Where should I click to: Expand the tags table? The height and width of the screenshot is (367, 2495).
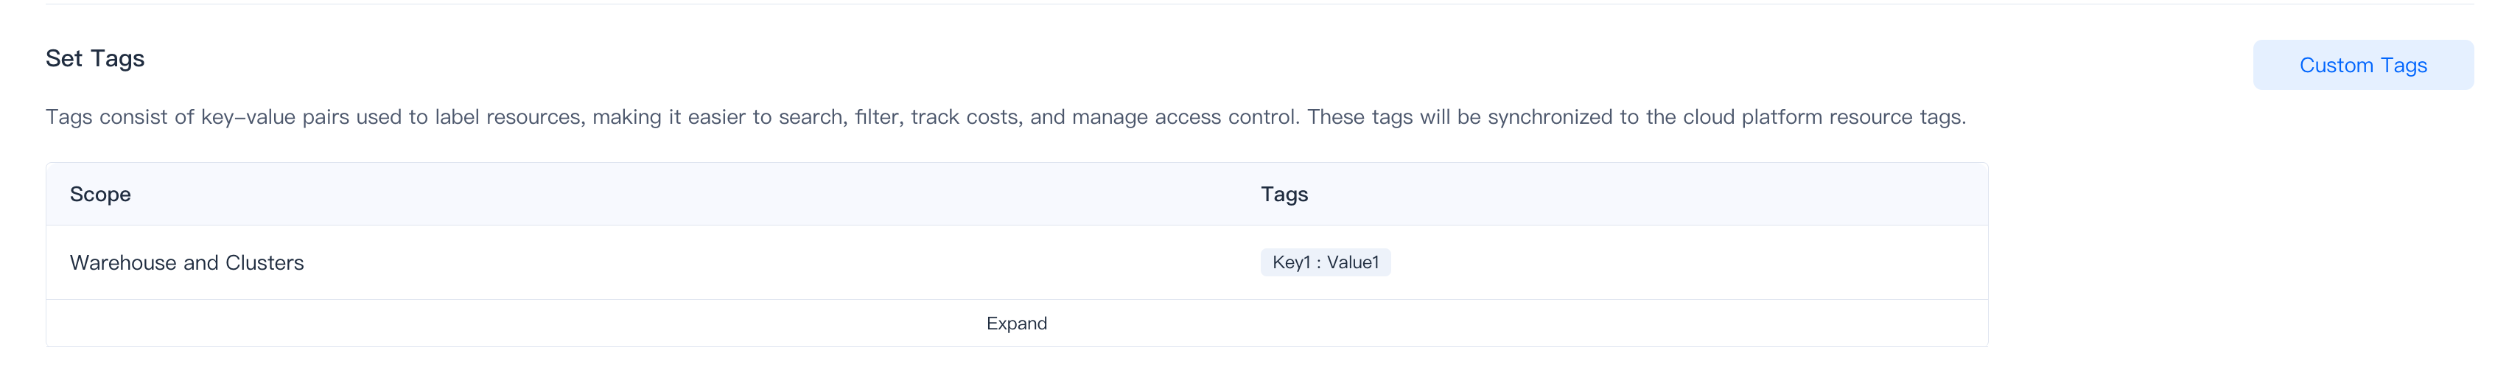(1016, 324)
